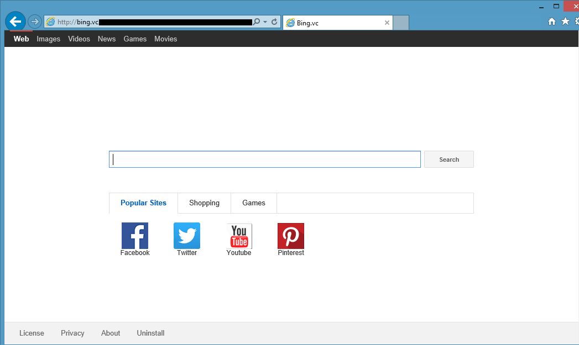Maximize the browser window
The height and width of the screenshot is (345, 579).
[556, 6]
